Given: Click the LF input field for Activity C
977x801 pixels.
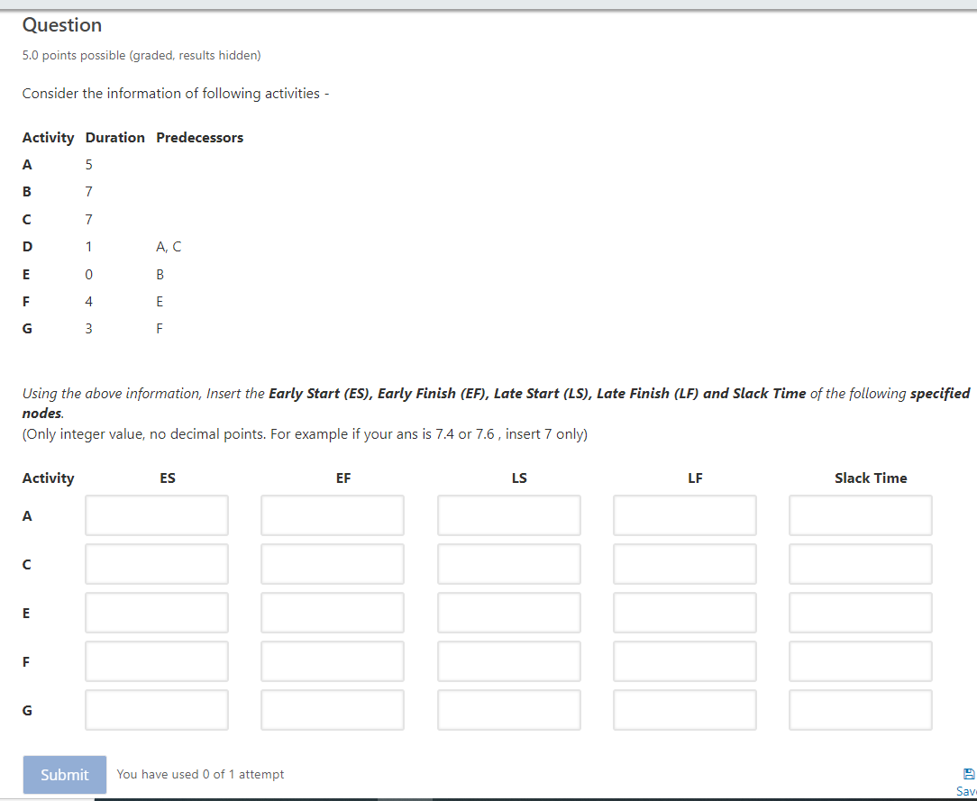Looking at the screenshot, I should [x=684, y=563].
